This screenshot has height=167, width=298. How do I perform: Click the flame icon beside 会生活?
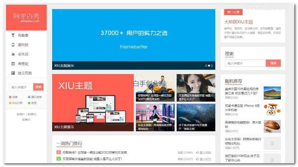pyautogui.click(x=13, y=54)
